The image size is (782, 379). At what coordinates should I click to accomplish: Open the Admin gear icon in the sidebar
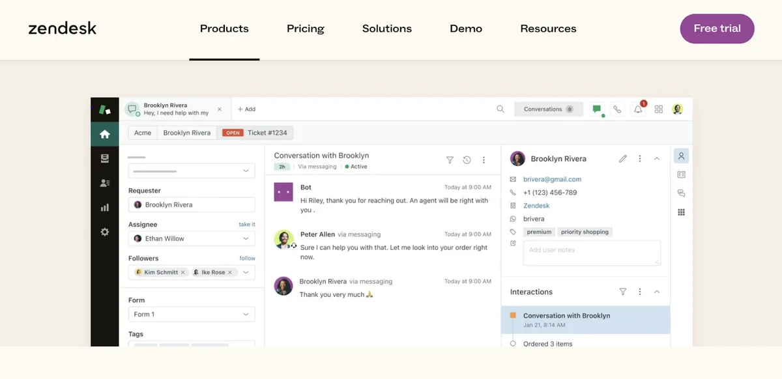coord(104,232)
